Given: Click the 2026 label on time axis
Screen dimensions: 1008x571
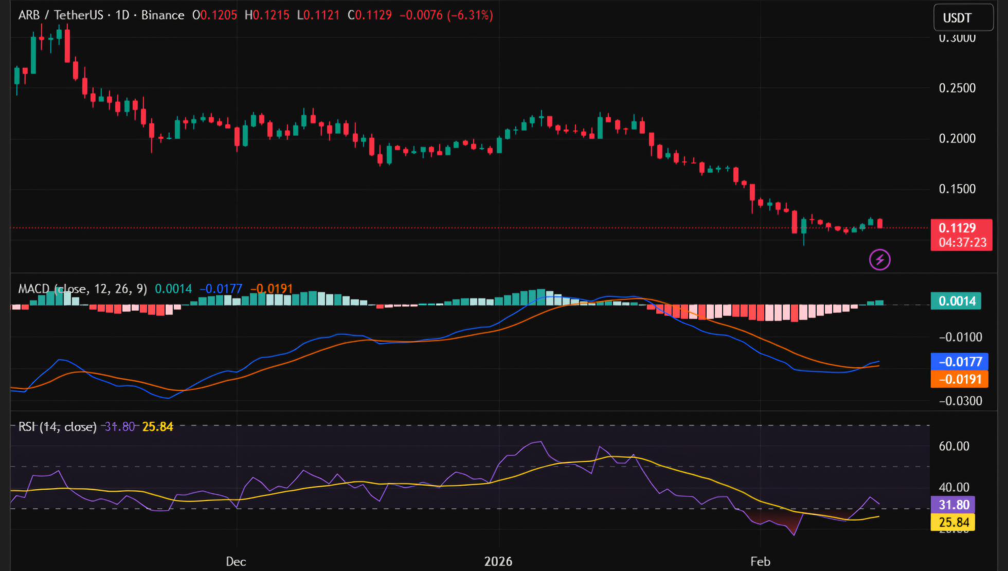Looking at the screenshot, I should (498, 562).
